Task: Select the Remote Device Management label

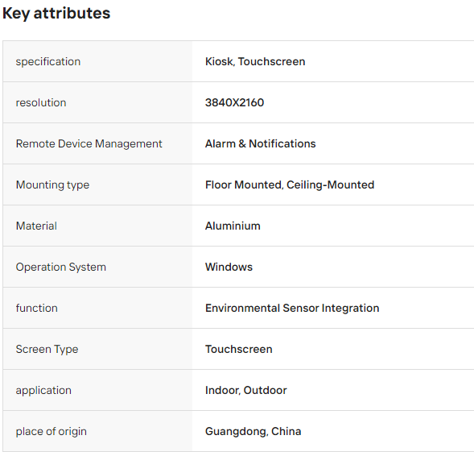Action: [x=89, y=143]
